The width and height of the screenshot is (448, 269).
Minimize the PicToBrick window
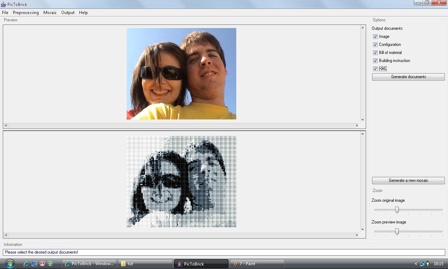pos(418,3)
